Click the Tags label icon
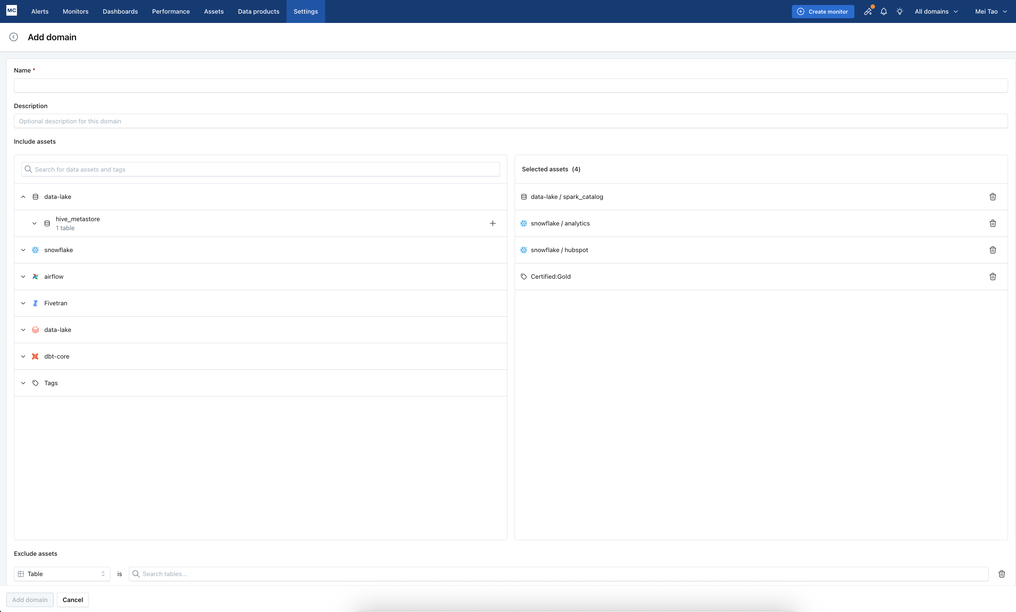The width and height of the screenshot is (1016, 612). 36,383
